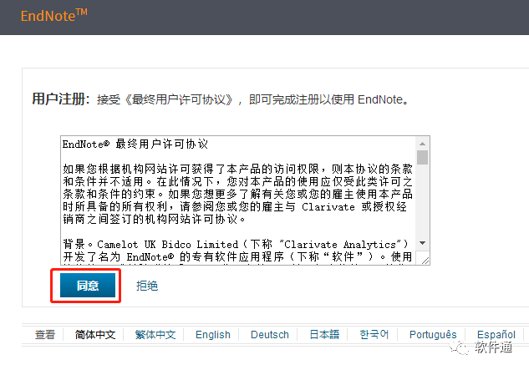Click the 拒绝 decline link

pyautogui.click(x=147, y=286)
